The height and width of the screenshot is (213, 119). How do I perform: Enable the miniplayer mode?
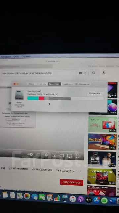54,155
